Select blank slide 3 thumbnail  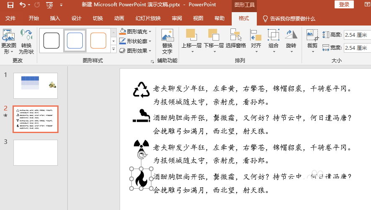36,153
